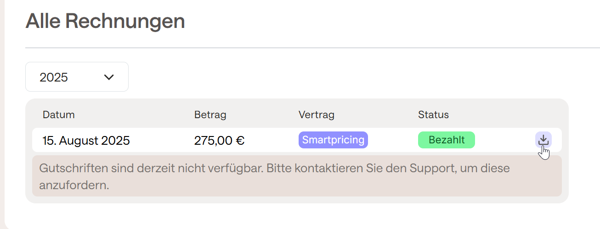Click the word anzufordern in notice
Viewport: 600px width, 229px height.
(74, 185)
